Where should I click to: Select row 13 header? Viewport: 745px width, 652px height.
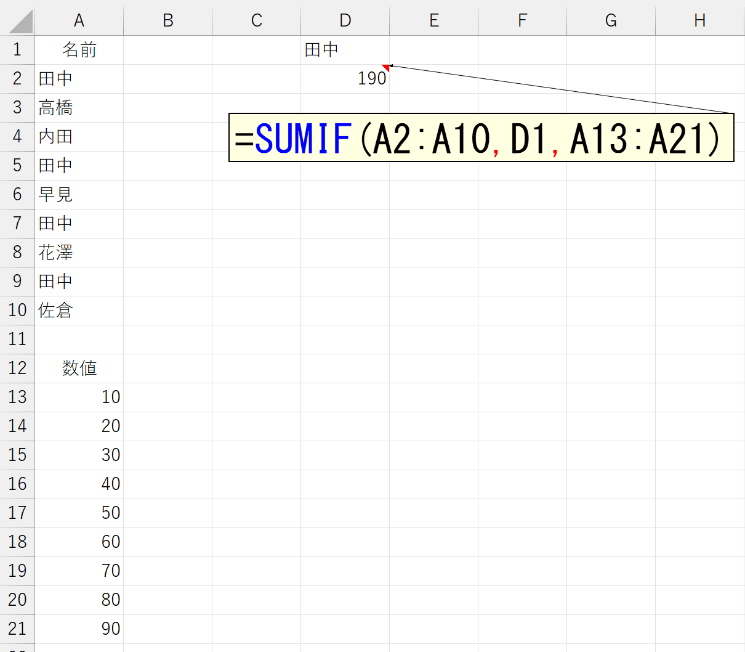pos(17,397)
